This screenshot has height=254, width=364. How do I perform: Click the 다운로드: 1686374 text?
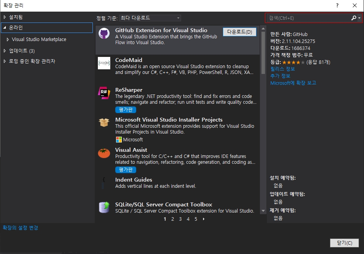(x=290, y=48)
